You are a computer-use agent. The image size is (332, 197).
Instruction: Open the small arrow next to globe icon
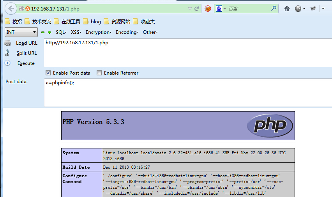coord(304,9)
